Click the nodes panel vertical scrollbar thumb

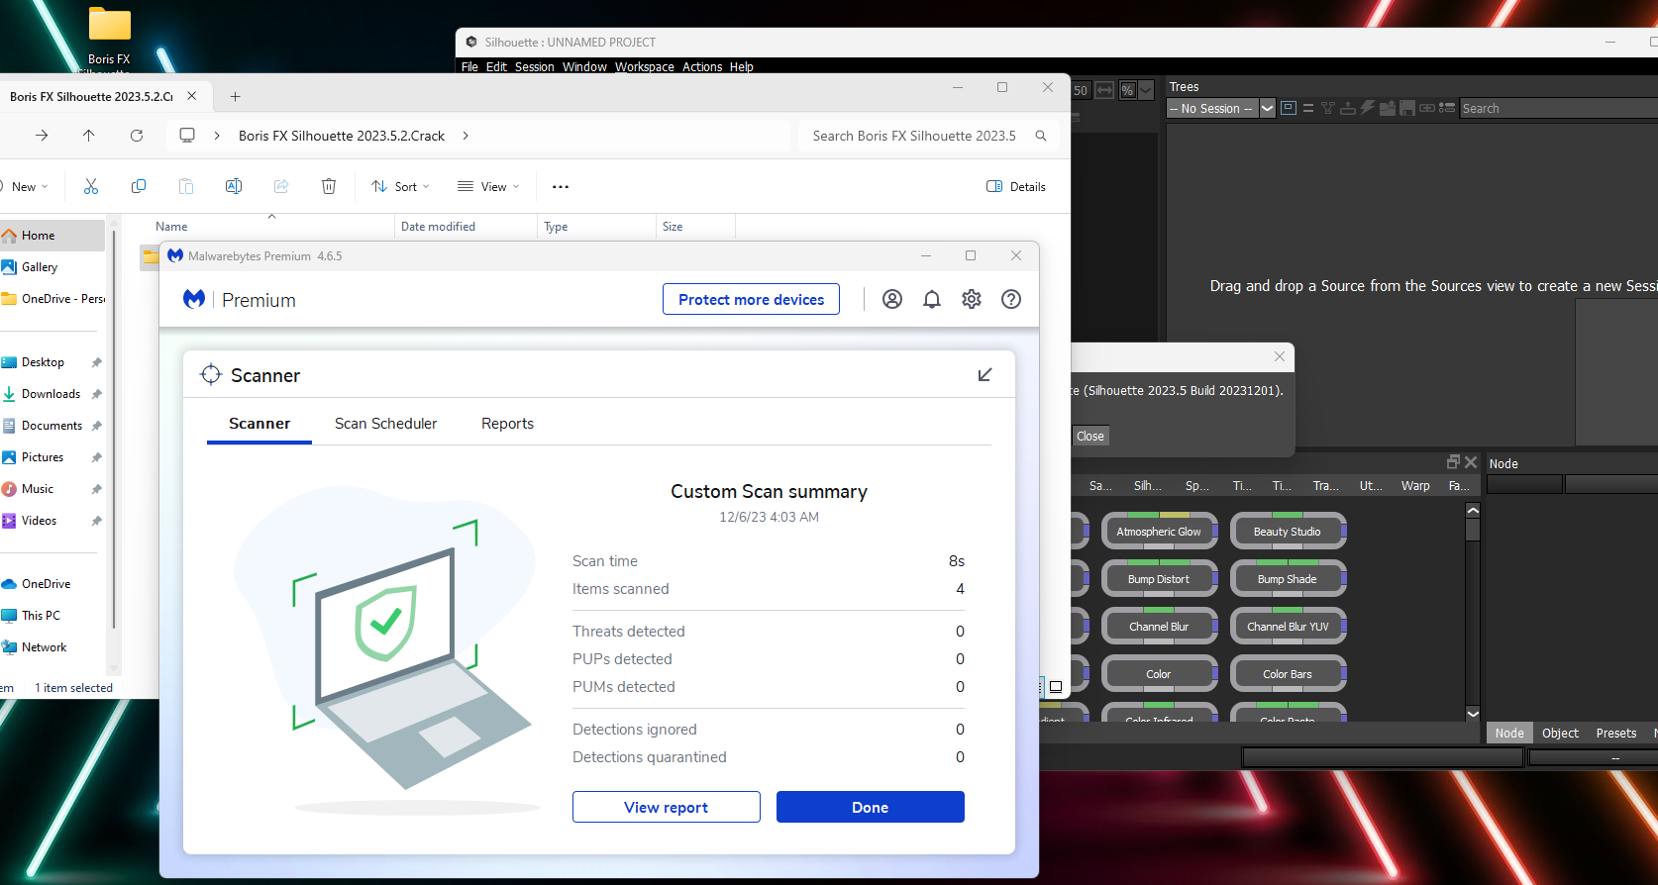tap(1473, 530)
